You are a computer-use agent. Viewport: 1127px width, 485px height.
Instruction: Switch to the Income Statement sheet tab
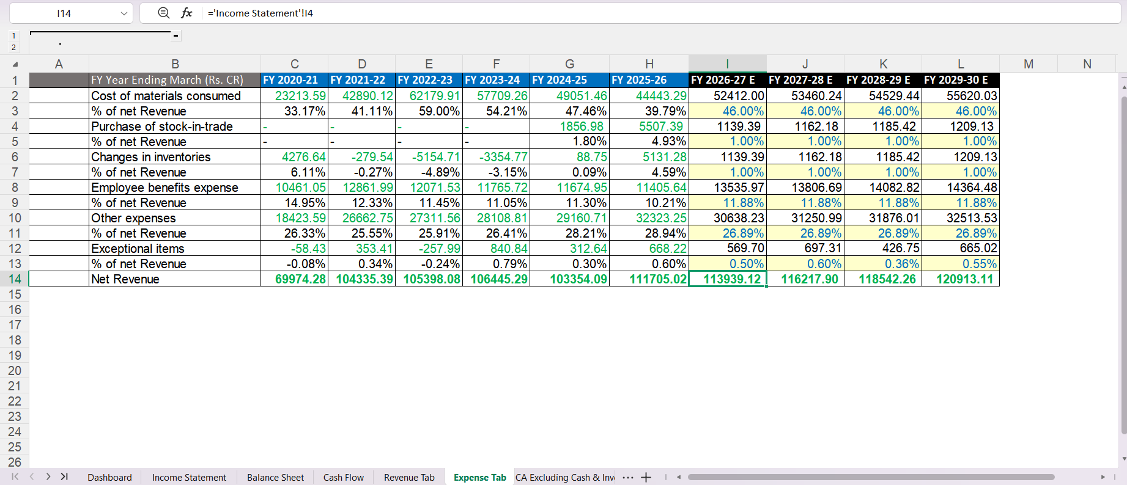pos(189,478)
